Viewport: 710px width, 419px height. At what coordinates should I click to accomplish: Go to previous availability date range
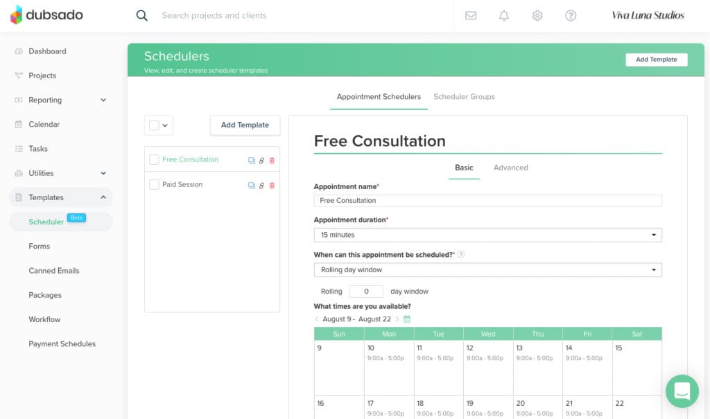point(316,319)
